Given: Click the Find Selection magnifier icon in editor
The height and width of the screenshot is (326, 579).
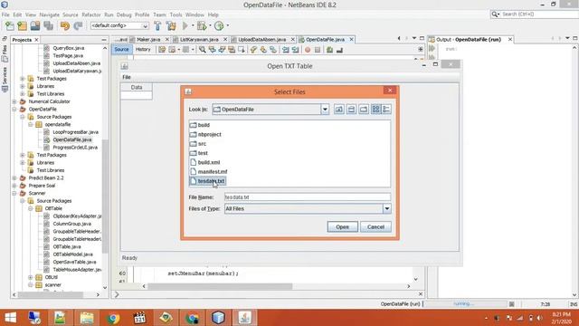Looking at the screenshot, I should pos(203,50).
